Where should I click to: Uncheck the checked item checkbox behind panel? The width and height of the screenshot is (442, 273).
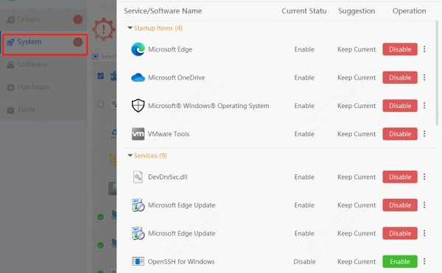(100, 76)
